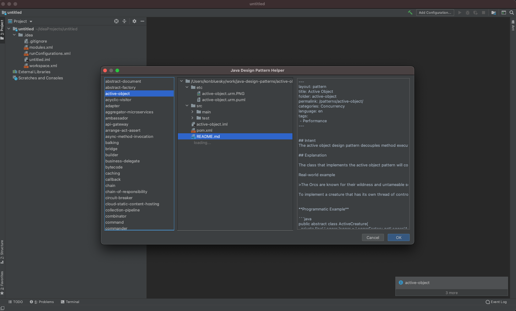
Task: Collapse the untitled project root node
Action: click(9, 29)
